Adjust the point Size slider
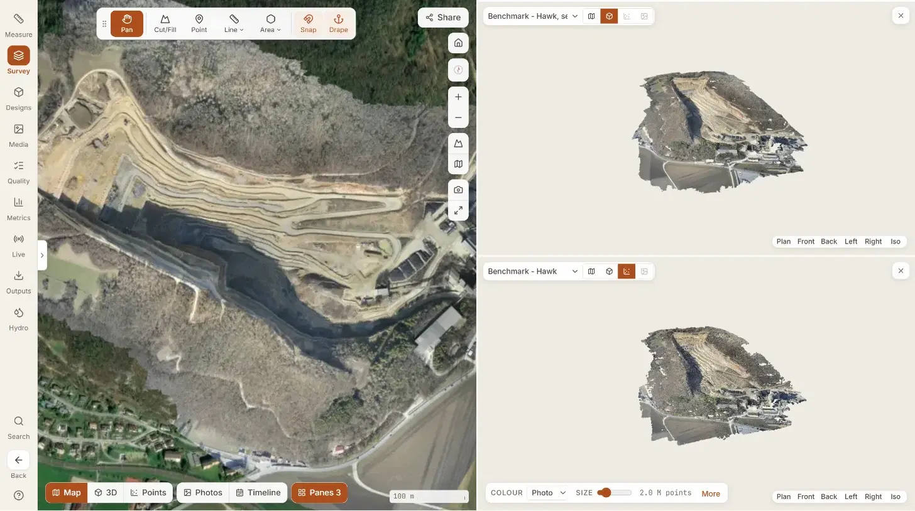The image size is (915, 511). click(x=614, y=493)
